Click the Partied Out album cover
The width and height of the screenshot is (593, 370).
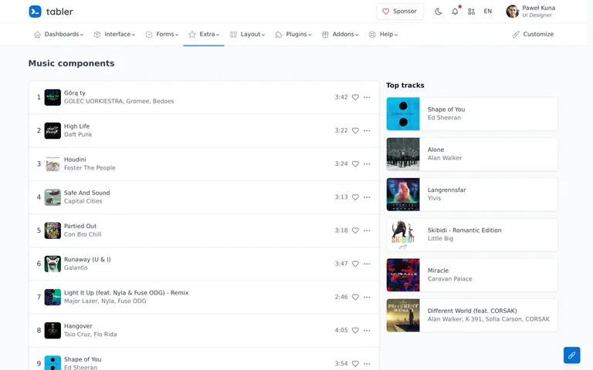coord(53,230)
